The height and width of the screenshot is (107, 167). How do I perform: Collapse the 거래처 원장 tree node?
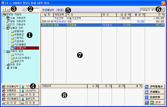pos(4,51)
